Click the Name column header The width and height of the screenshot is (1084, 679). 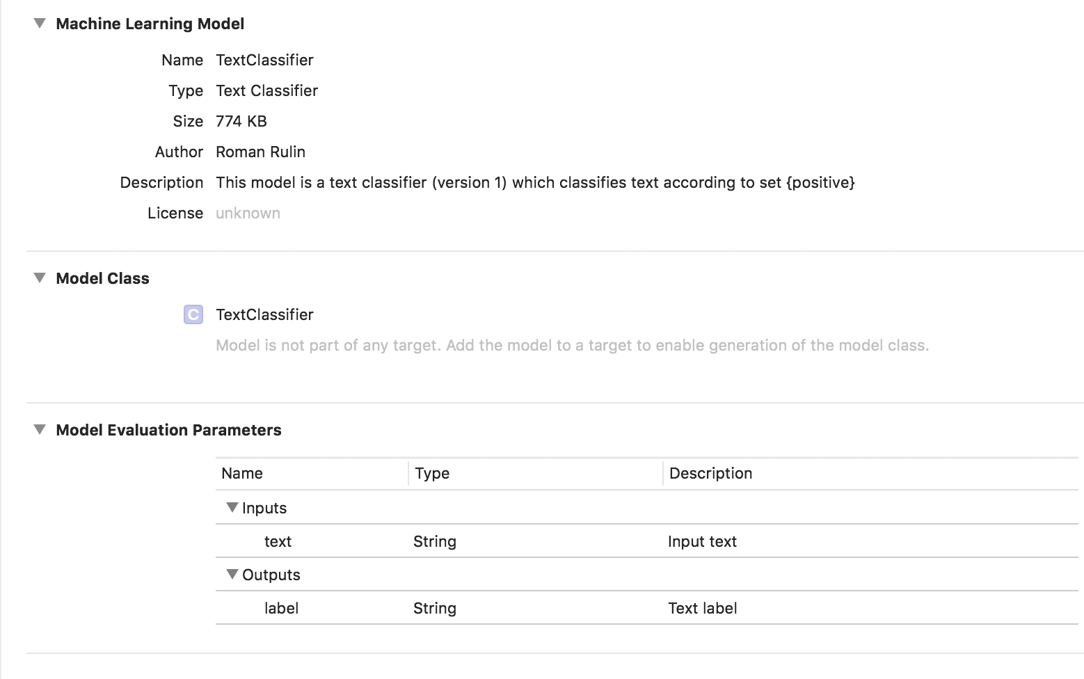[x=242, y=473]
